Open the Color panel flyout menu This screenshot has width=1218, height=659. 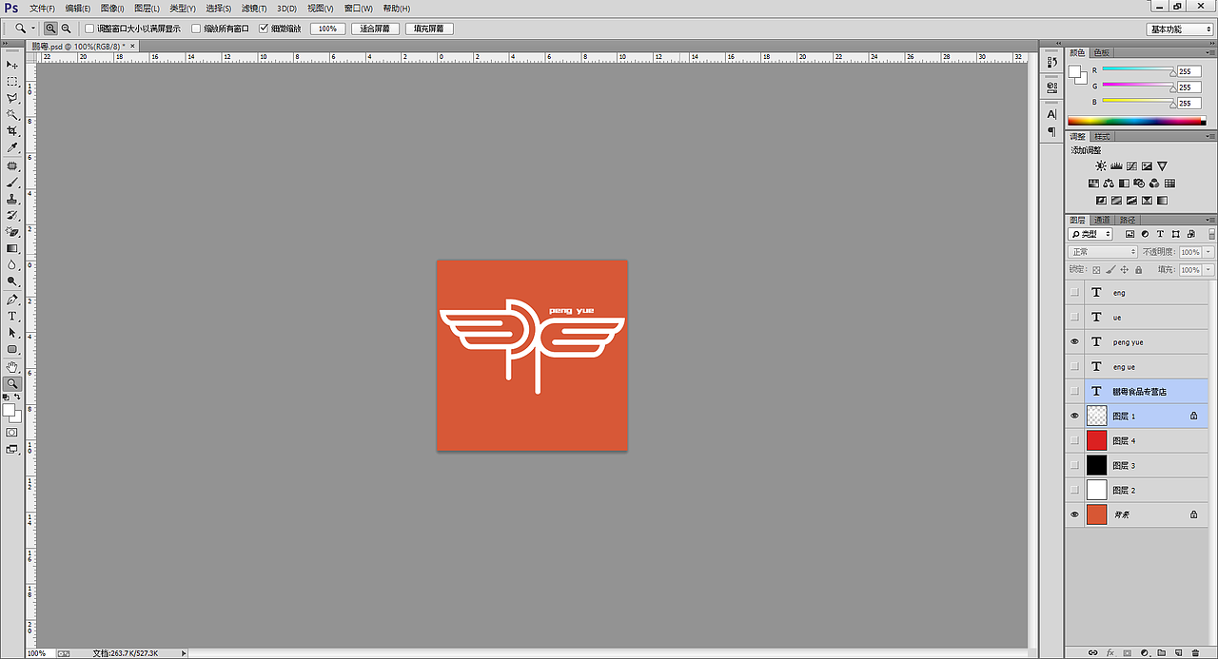click(x=1210, y=52)
